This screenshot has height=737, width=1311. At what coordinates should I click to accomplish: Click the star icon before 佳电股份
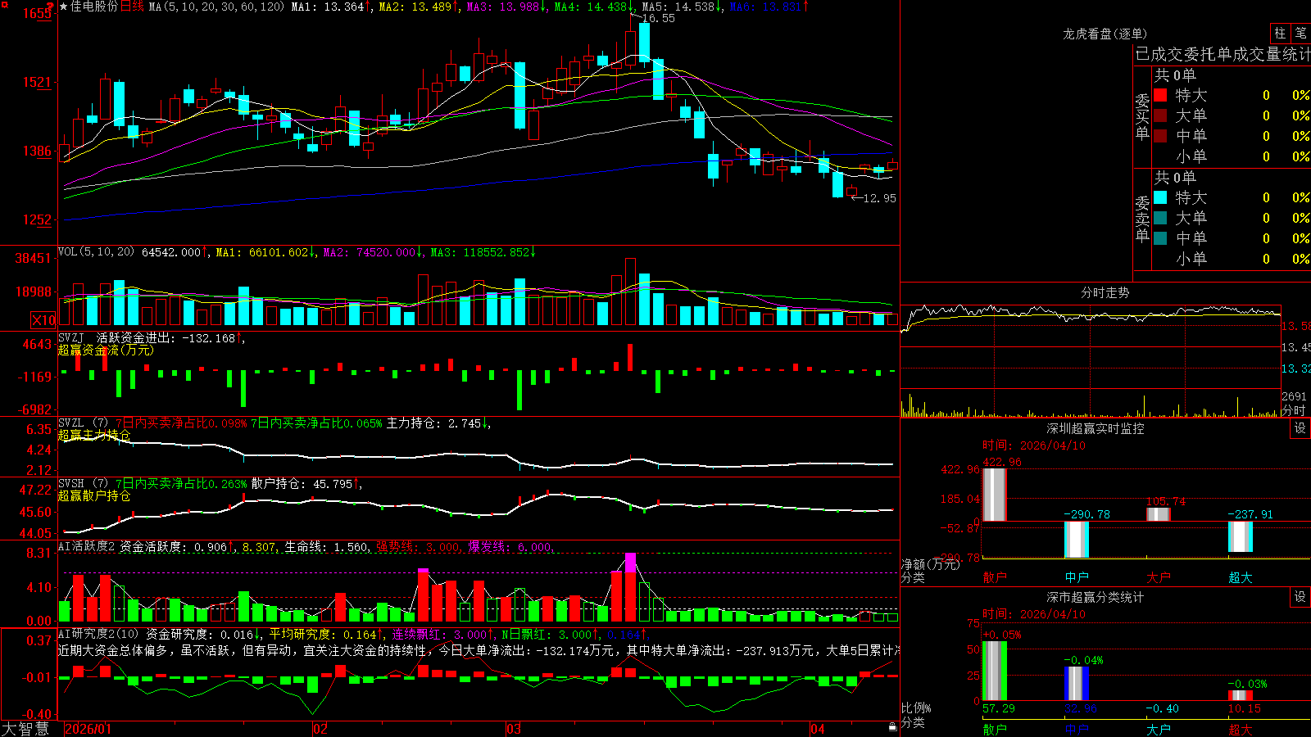point(64,7)
